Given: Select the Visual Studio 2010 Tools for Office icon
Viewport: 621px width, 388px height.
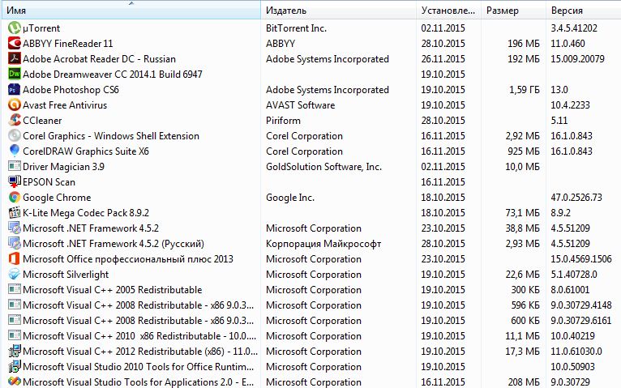Looking at the screenshot, I should (15, 367).
